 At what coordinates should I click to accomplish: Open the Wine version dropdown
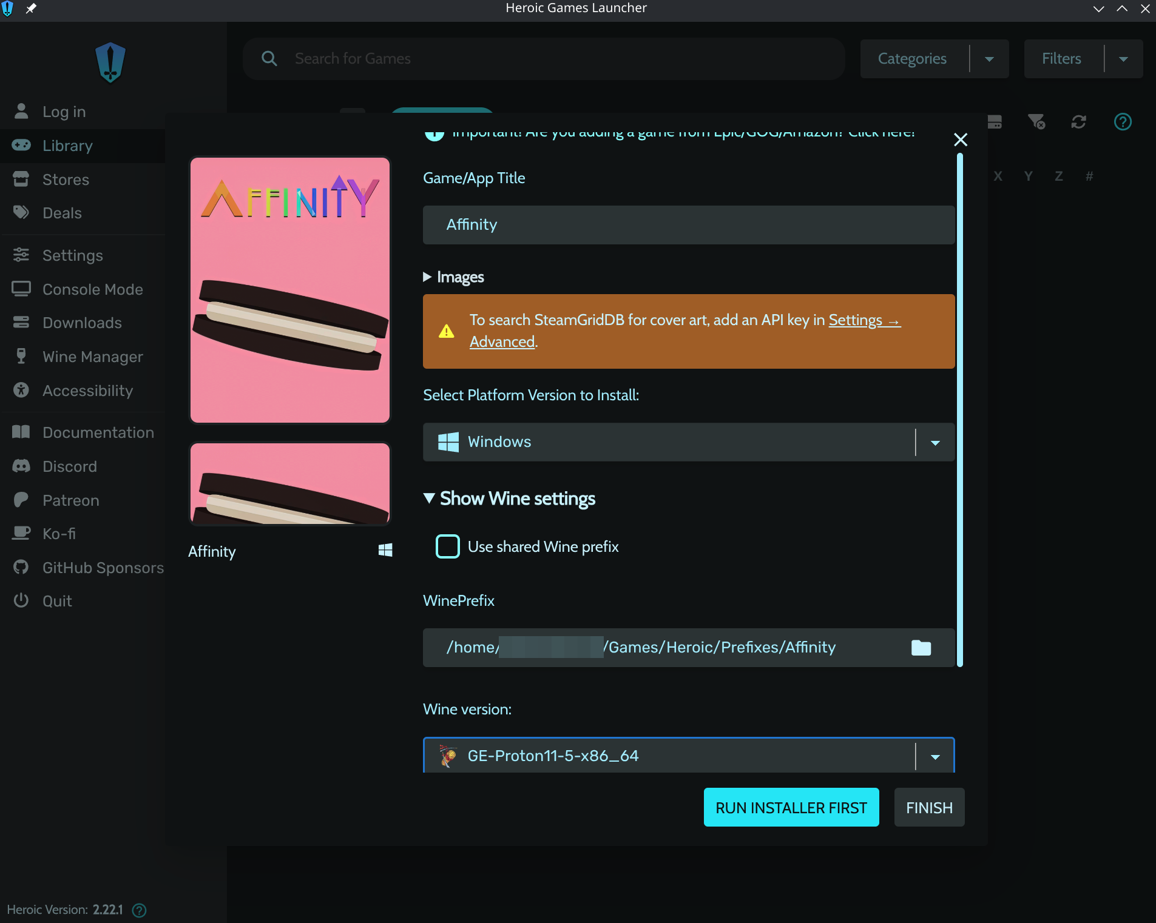[689, 756]
